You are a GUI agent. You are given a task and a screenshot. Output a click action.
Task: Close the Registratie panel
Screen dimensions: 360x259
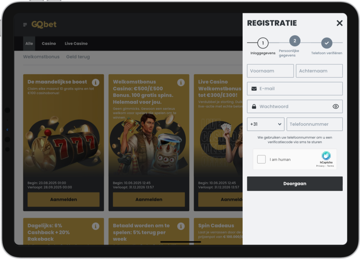coord(339,23)
